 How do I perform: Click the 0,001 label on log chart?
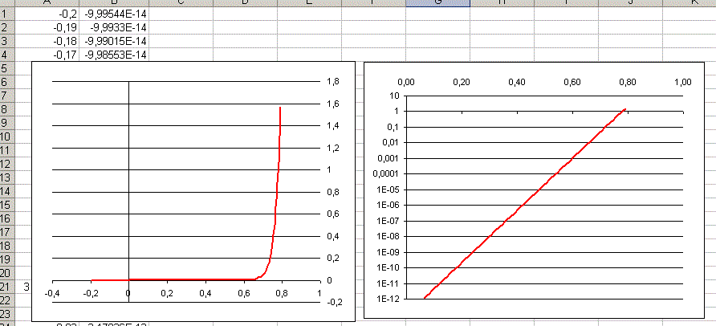pyautogui.click(x=389, y=158)
